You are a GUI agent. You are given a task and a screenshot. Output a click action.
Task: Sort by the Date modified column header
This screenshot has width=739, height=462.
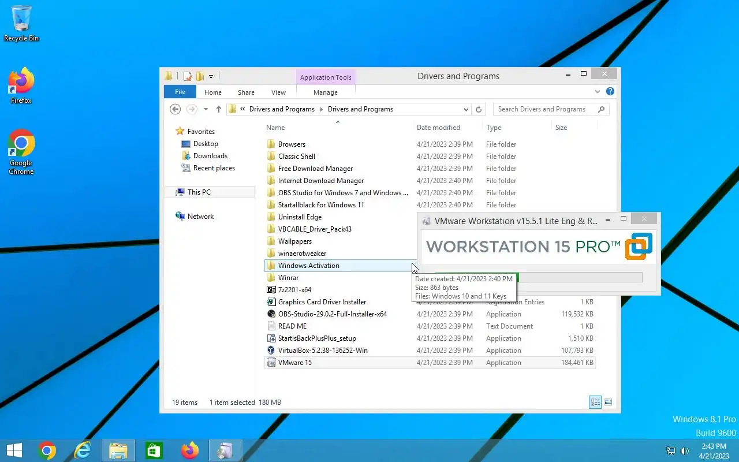[x=448, y=128]
